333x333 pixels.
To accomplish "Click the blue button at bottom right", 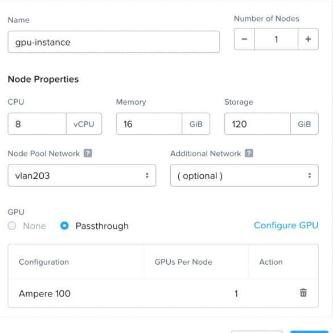I will pos(309,332).
